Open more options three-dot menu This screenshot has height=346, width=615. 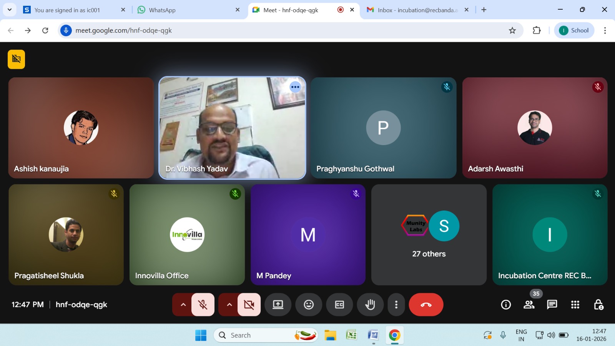396,305
